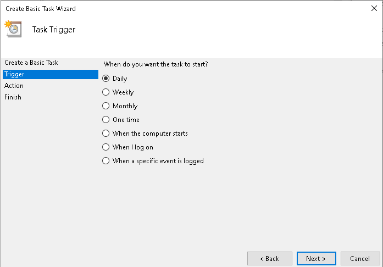Jump to the Finish step
The image size is (383, 267).
pos(13,97)
